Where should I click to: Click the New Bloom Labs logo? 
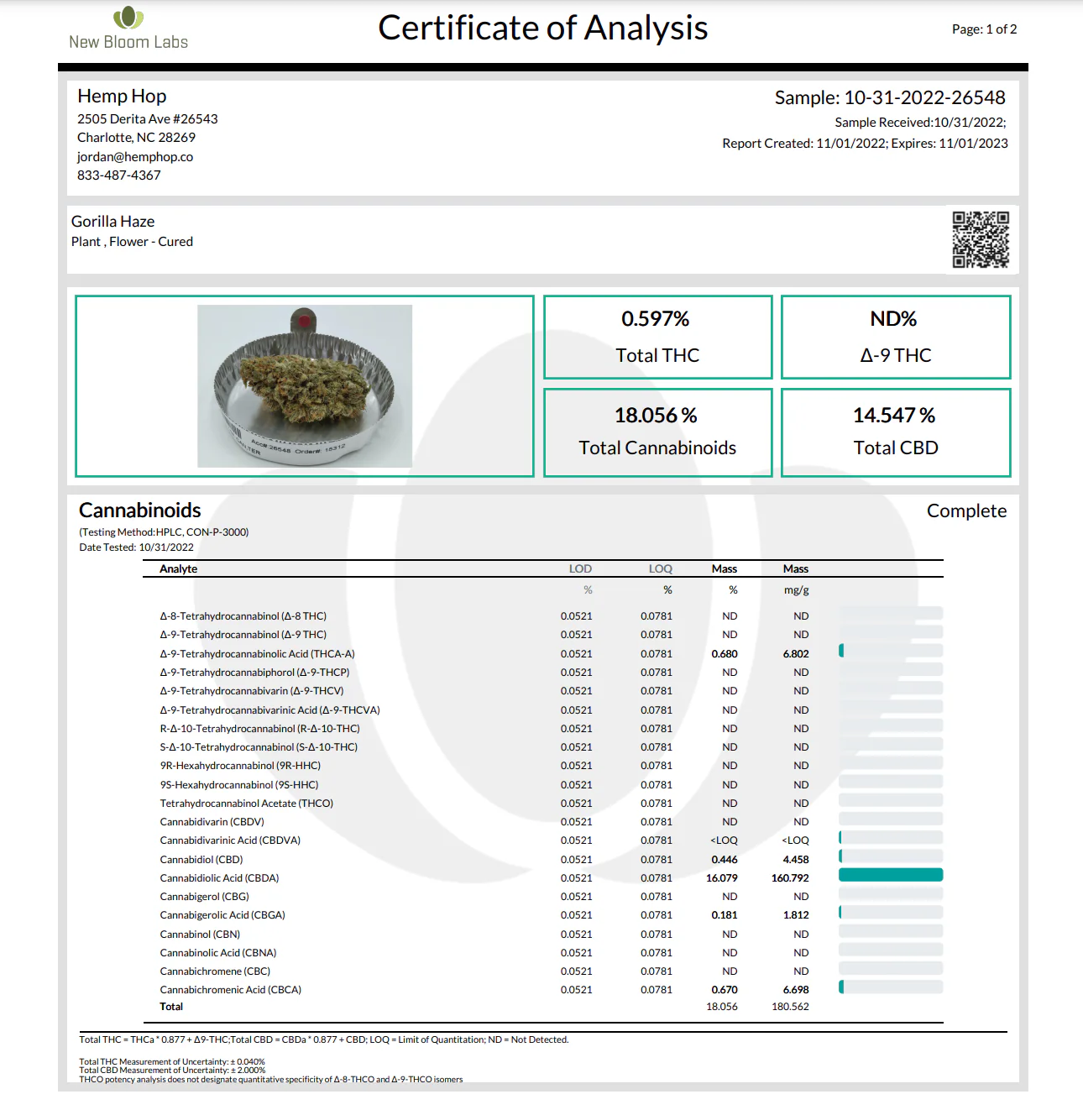[x=128, y=29]
